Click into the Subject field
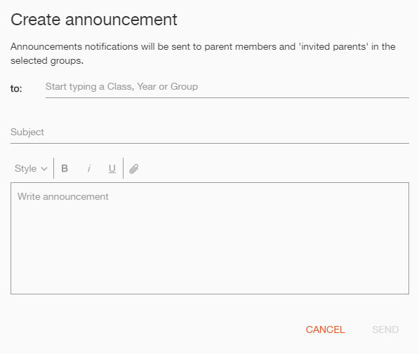This screenshot has width=419, height=354. pyautogui.click(x=210, y=132)
